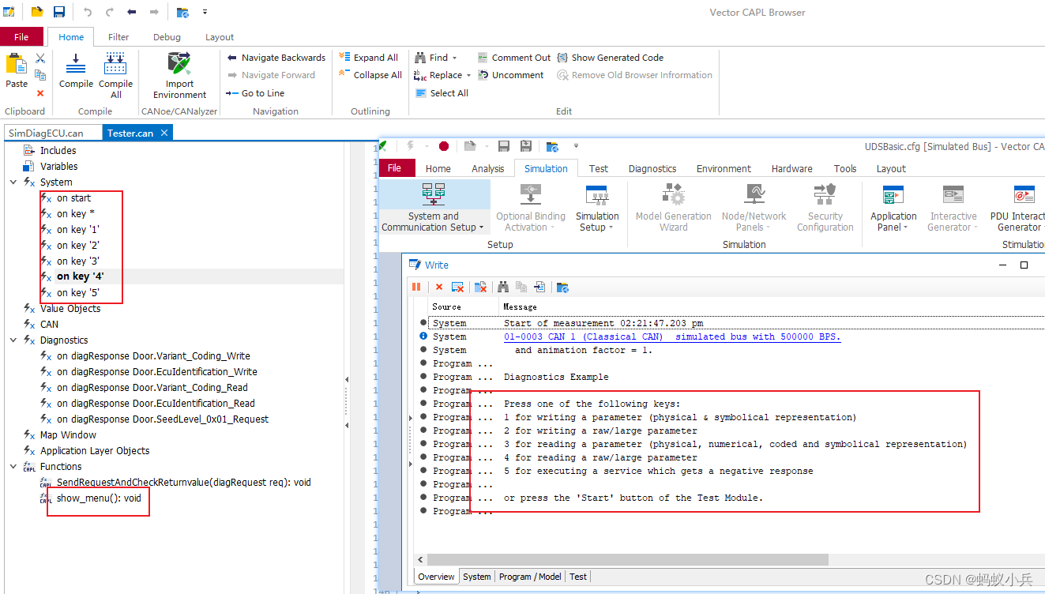
Task: Open Application Panel in CANoe ribbon
Action: click(893, 209)
